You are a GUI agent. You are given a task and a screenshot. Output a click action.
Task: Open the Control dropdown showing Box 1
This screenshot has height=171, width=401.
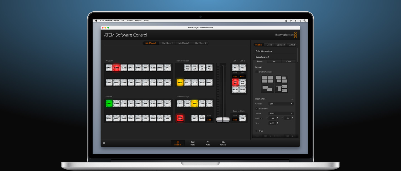tap(281, 103)
